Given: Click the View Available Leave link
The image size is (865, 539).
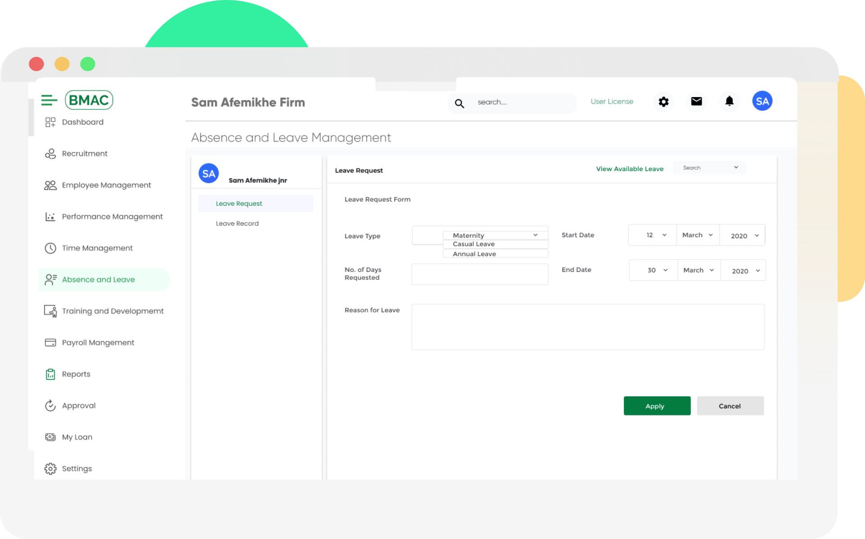Looking at the screenshot, I should [629, 169].
